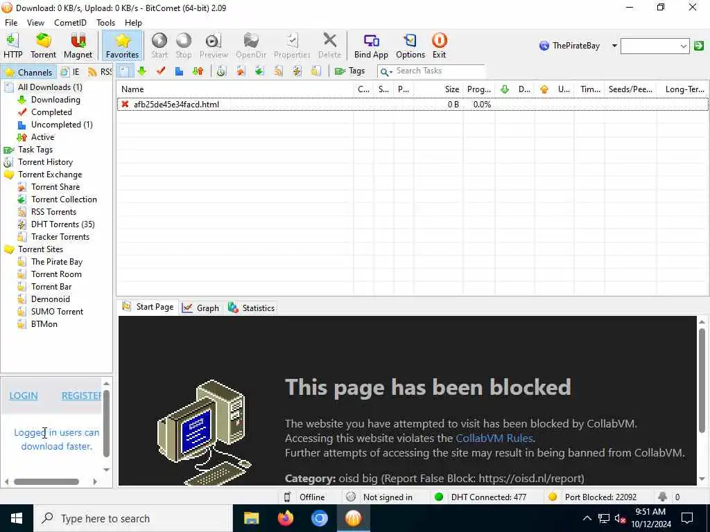Click the DHT torrents lightning icon
This screenshot has width=710, height=532.
tap(297, 71)
